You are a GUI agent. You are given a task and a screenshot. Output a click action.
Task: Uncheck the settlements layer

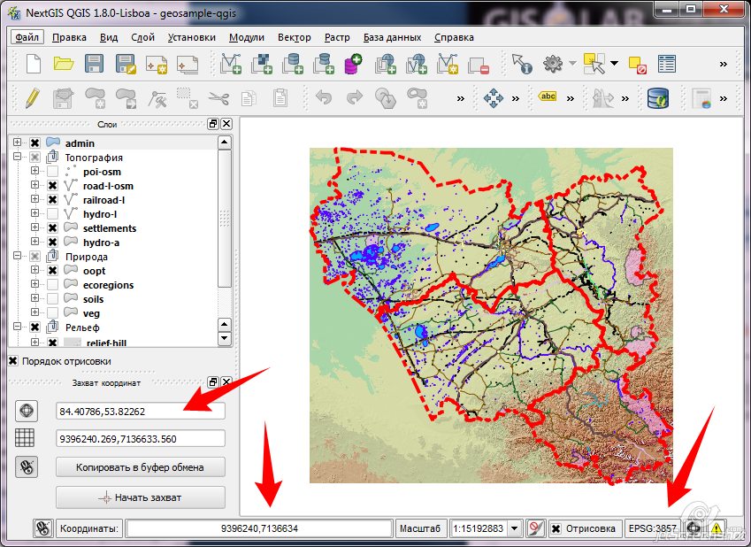coord(53,227)
